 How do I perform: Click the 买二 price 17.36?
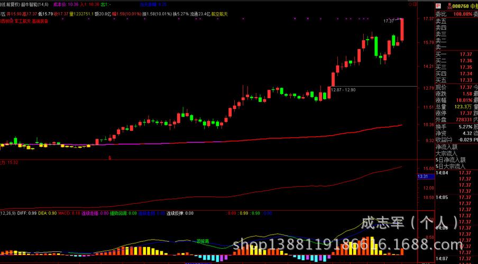466,61
